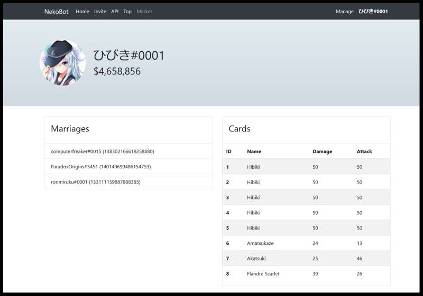Select the Flandre Scarlet card row
Viewport: 423px width, 296px height.
(x=306, y=274)
